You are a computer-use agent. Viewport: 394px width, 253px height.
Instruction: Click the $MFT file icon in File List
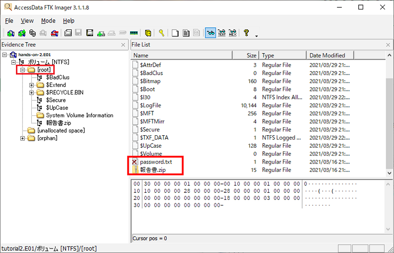[135, 113]
